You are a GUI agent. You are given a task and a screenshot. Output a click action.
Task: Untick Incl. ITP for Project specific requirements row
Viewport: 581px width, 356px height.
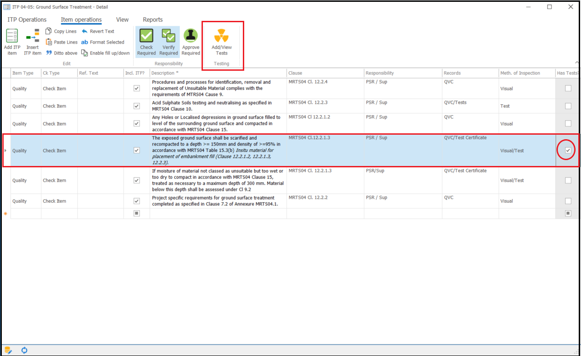click(x=137, y=201)
